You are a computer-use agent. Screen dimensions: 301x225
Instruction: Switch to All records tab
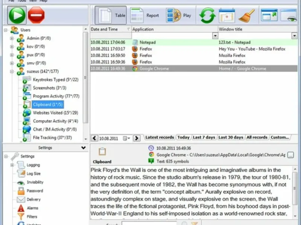257,137
